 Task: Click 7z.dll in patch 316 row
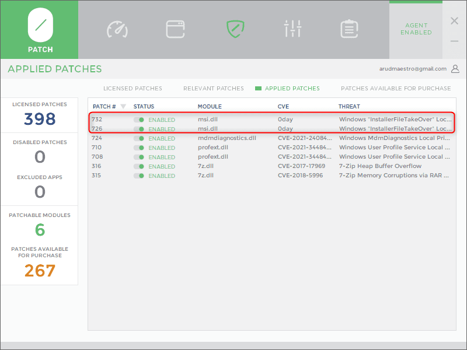pyautogui.click(x=205, y=166)
